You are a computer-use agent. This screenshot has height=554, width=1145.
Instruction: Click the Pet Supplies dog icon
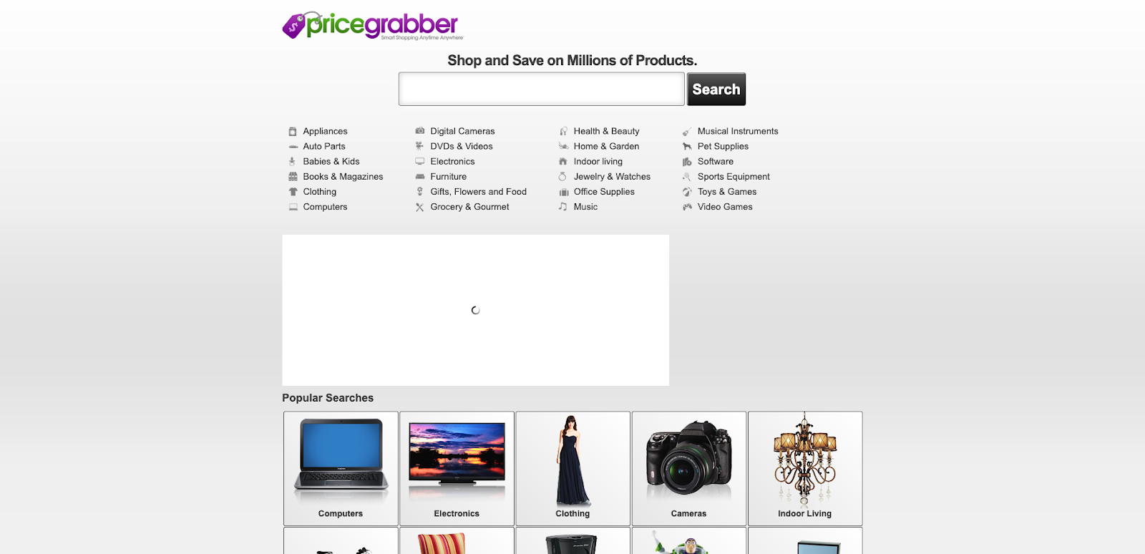tap(687, 147)
